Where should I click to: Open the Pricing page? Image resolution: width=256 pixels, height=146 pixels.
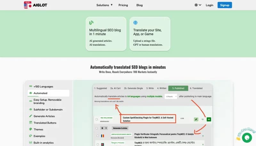123,5
